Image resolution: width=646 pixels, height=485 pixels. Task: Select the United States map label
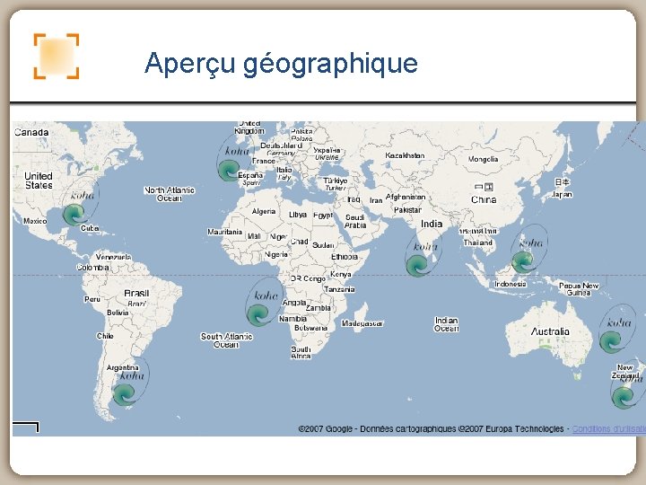click(x=39, y=181)
